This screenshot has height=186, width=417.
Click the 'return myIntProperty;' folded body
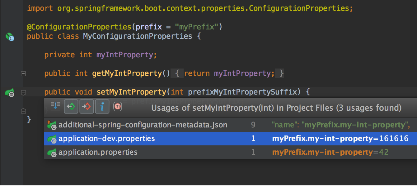(x=229, y=73)
